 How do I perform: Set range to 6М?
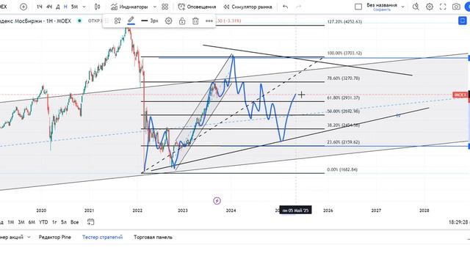click(x=32, y=222)
